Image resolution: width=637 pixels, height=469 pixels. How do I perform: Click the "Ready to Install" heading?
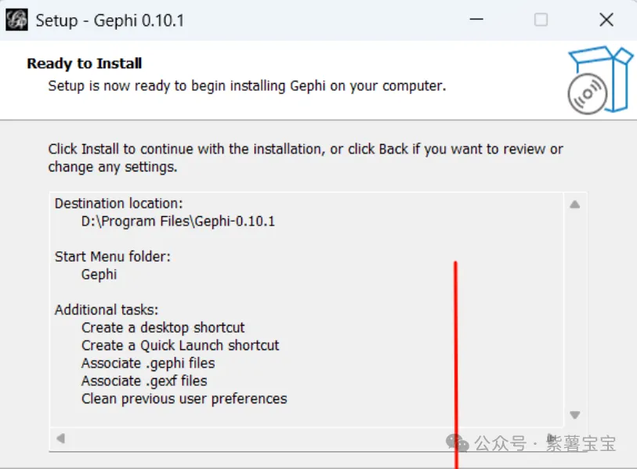85,63
